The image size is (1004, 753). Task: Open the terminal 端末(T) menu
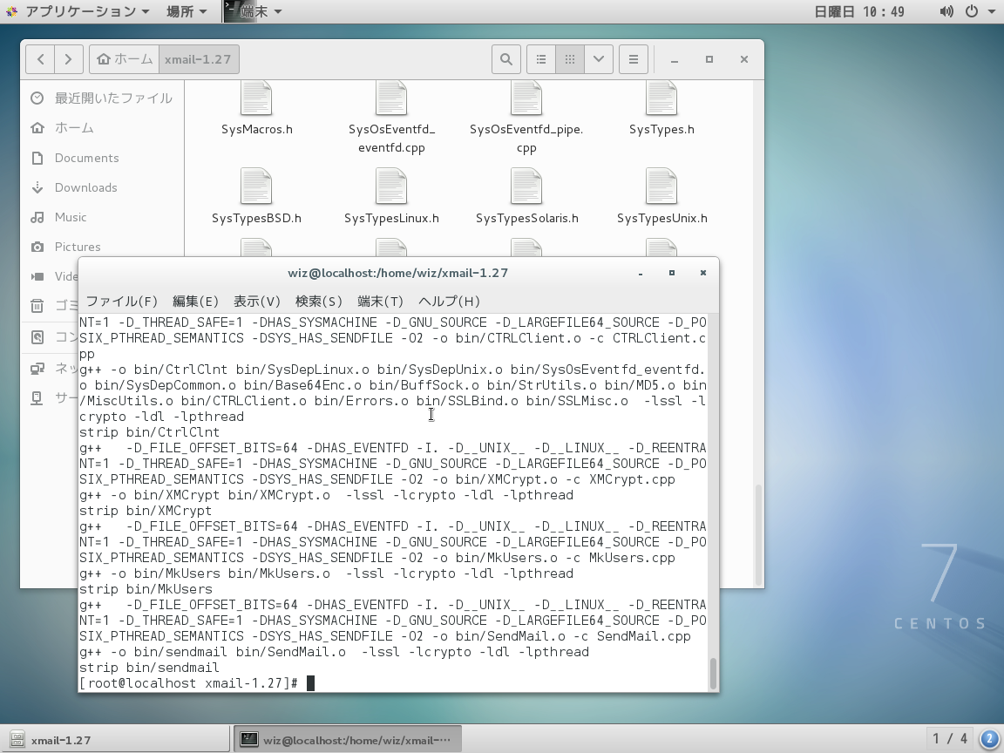click(x=380, y=302)
